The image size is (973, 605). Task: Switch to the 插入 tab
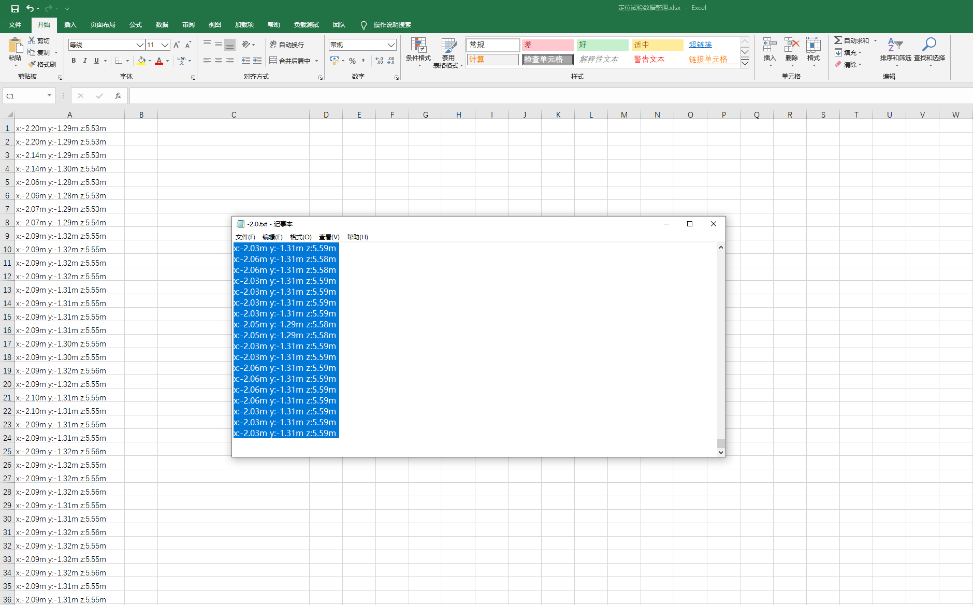click(70, 24)
